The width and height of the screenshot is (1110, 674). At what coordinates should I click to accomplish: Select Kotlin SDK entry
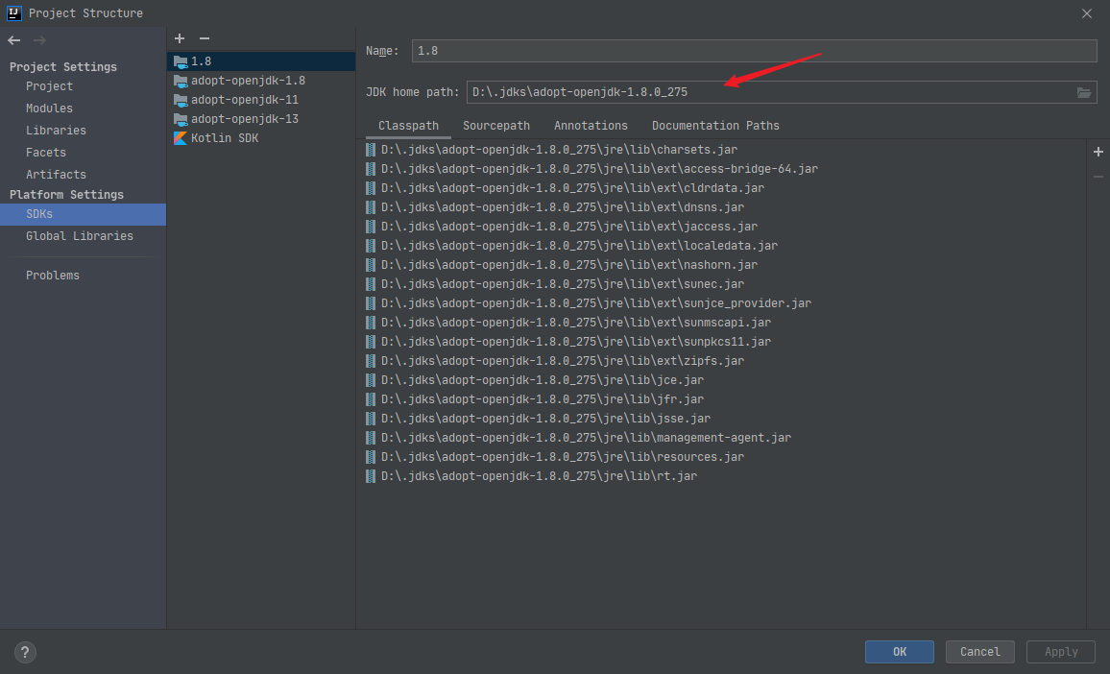click(x=261, y=137)
